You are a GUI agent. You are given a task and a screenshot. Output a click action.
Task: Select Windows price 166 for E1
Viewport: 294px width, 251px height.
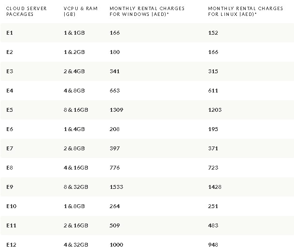(x=115, y=33)
